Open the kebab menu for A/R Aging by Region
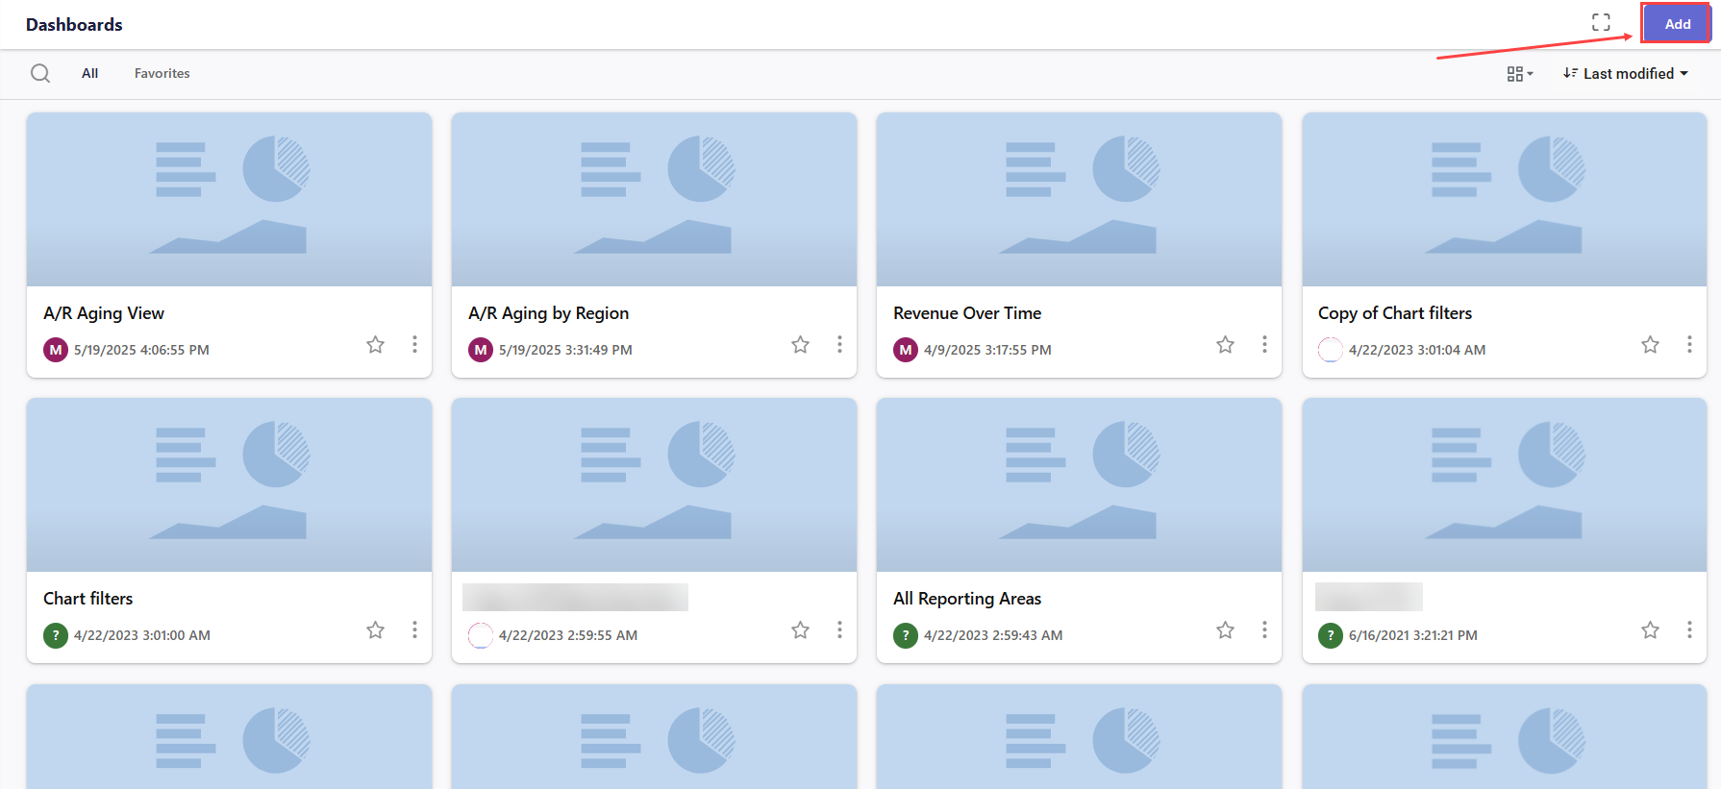 [x=839, y=344]
